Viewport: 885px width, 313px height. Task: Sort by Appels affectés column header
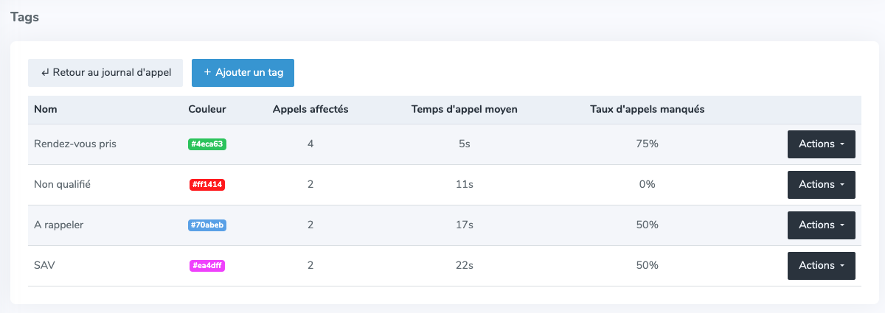pyautogui.click(x=310, y=110)
